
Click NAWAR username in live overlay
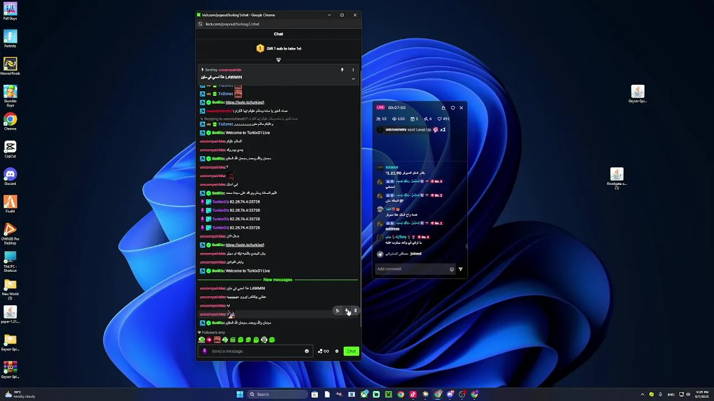[x=392, y=168]
